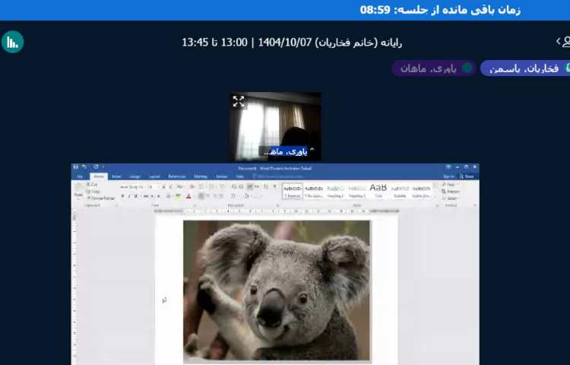Open the File tab in Word
The height and width of the screenshot is (365, 570).
[80, 176]
